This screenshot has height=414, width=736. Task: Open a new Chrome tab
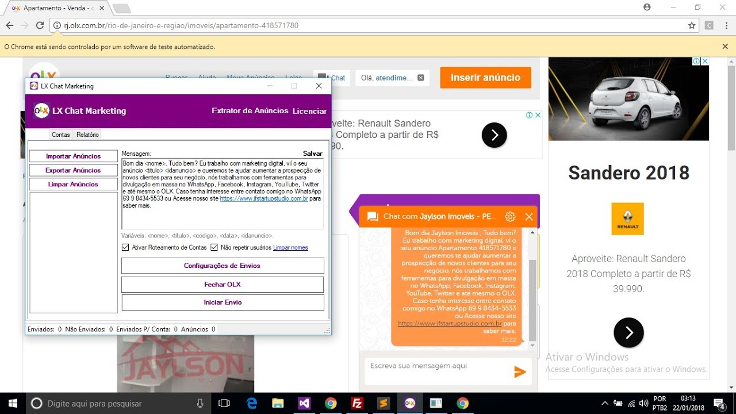(121, 8)
